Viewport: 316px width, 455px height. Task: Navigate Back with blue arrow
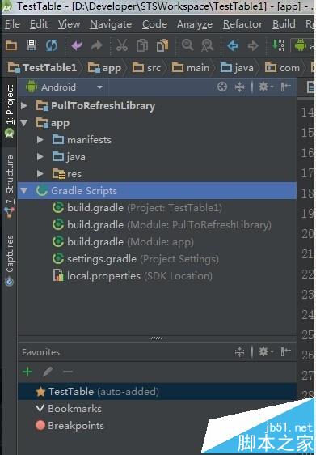(x=233, y=45)
